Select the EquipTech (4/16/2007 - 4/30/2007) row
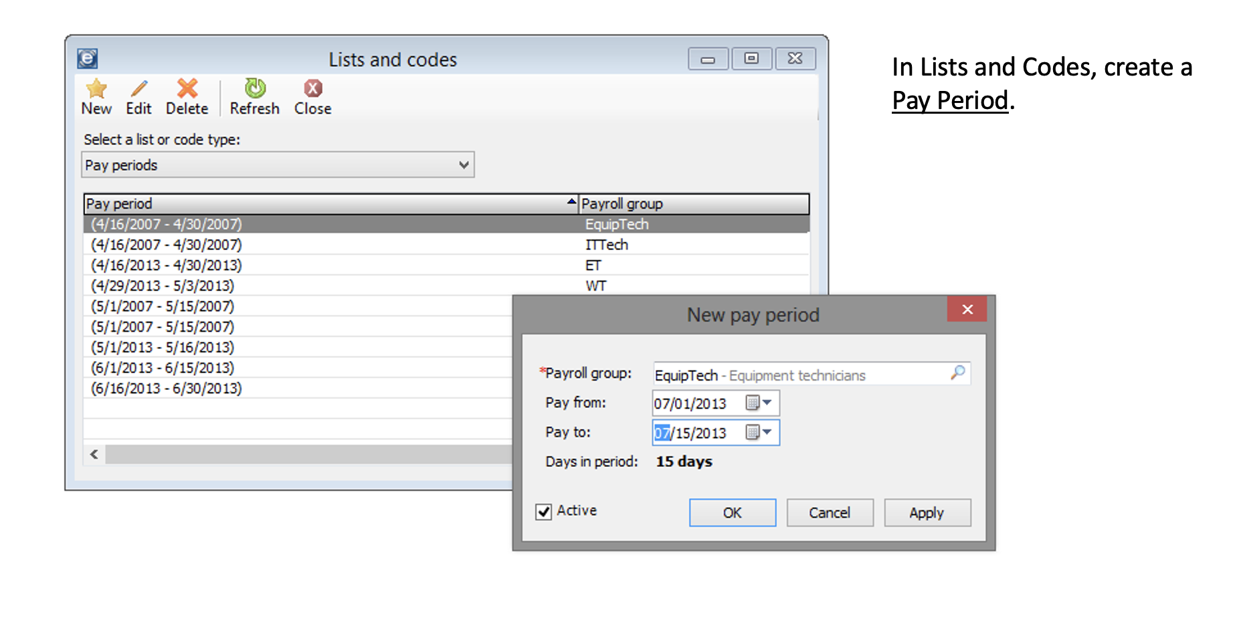This screenshot has width=1235, height=630. click(446, 224)
